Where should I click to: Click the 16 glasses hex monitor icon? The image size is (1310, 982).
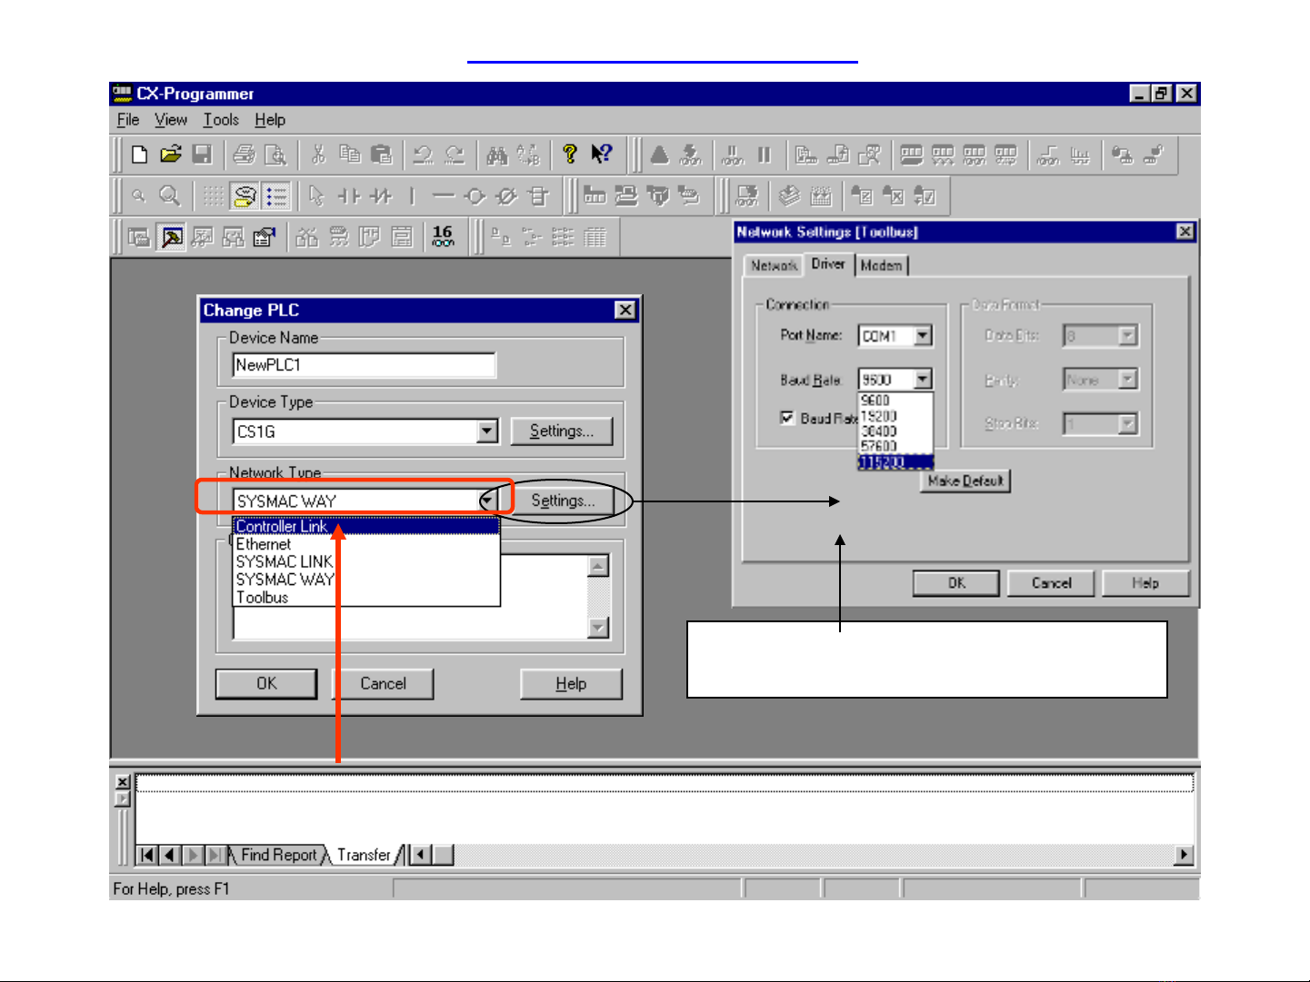pos(443,237)
